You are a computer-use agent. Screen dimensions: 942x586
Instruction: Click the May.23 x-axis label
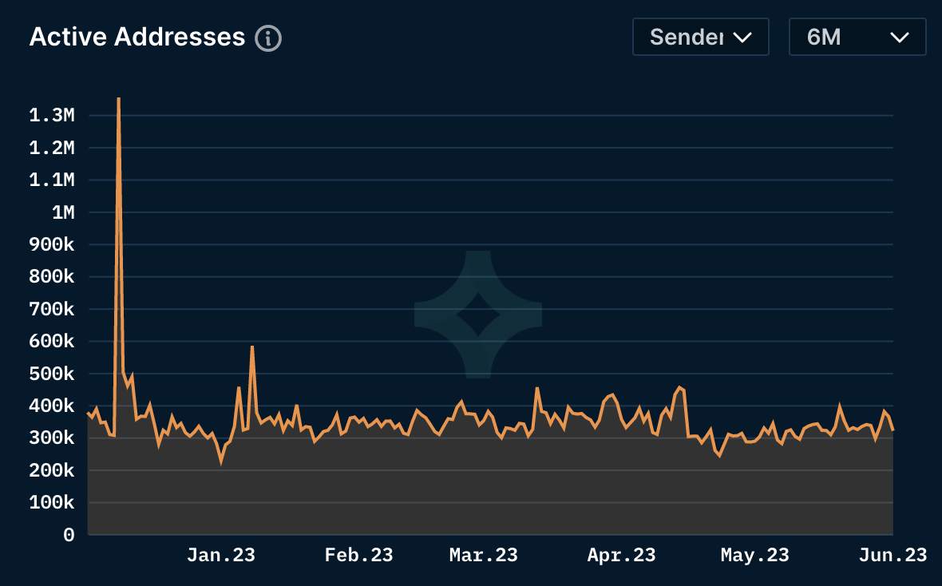pyautogui.click(x=755, y=555)
